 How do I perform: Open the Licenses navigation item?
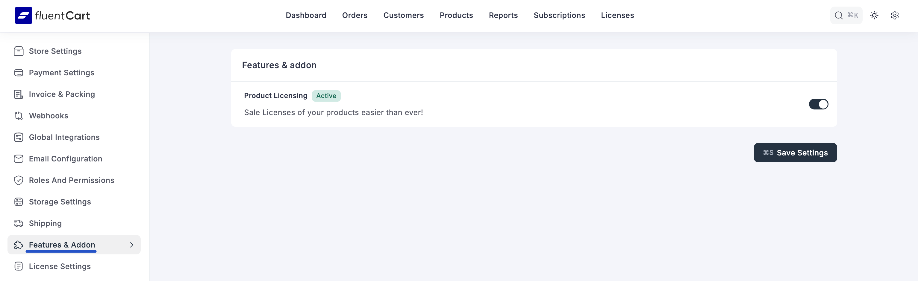pos(617,15)
